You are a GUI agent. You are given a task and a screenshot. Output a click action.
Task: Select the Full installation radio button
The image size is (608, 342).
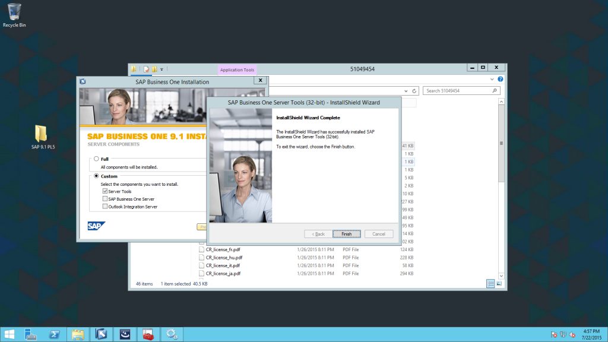pyautogui.click(x=96, y=159)
